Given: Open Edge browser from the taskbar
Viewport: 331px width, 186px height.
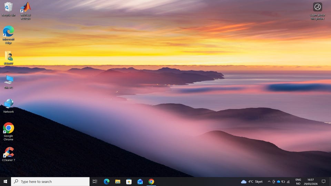Looking at the screenshot, I should click(x=107, y=182).
